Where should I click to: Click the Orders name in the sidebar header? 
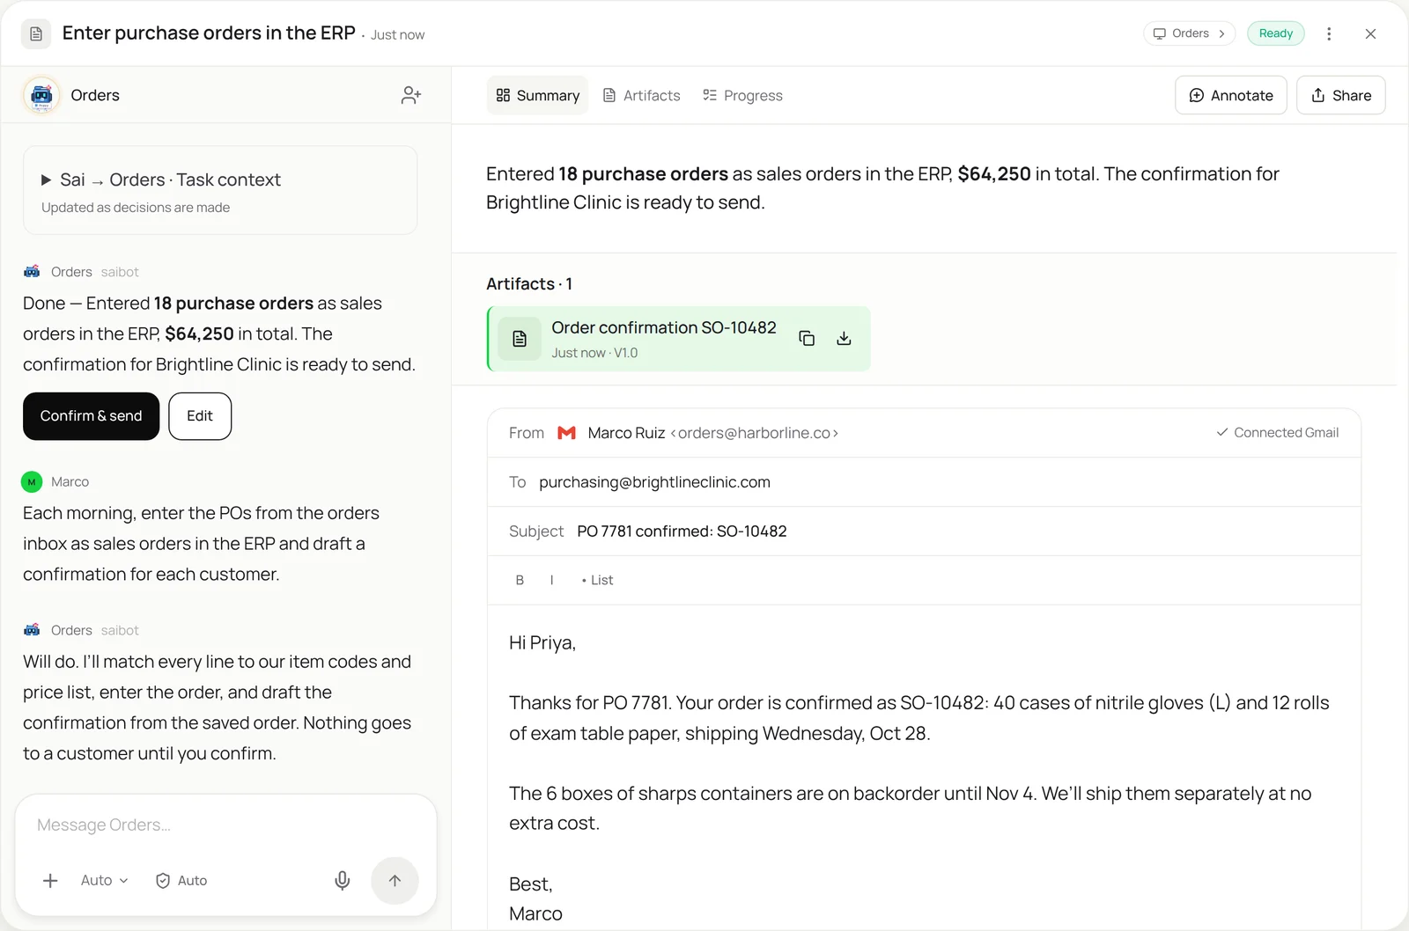coord(95,95)
